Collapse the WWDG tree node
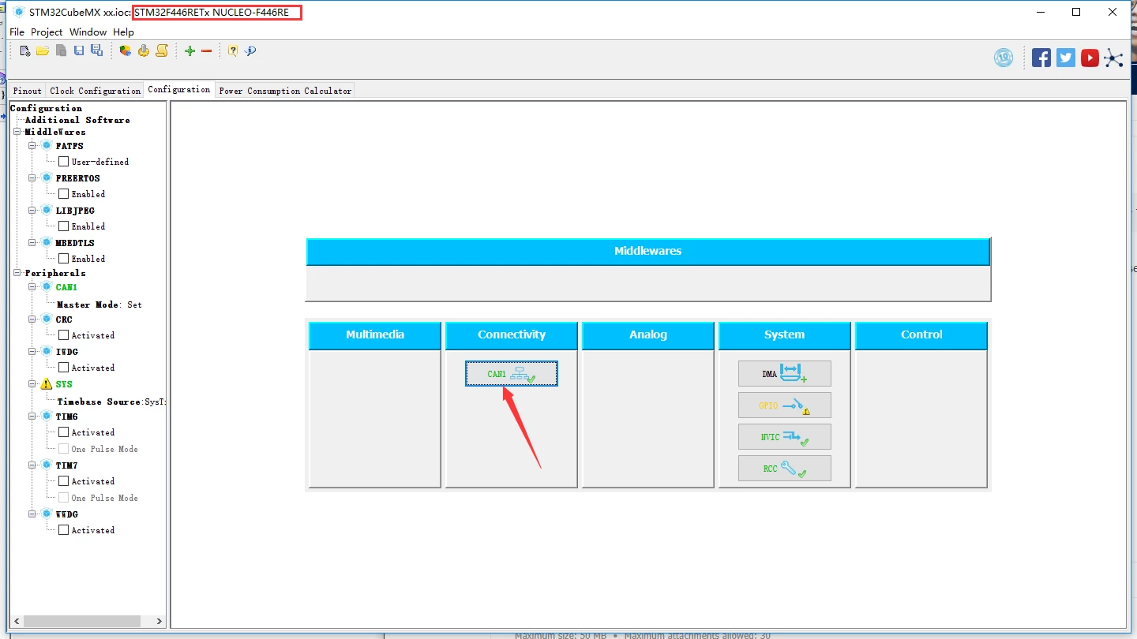This screenshot has width=1137, height=639. point(32,514)
